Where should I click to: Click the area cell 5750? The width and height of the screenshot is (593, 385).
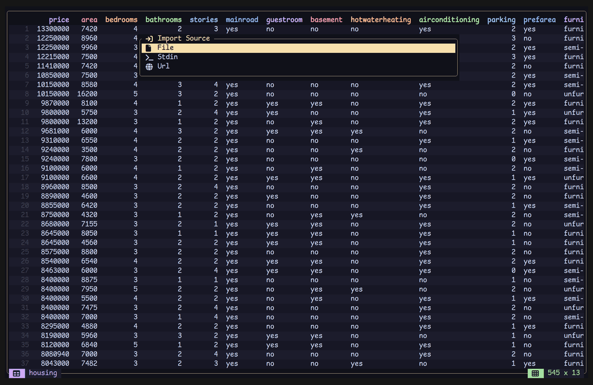[x=89, y=113]
